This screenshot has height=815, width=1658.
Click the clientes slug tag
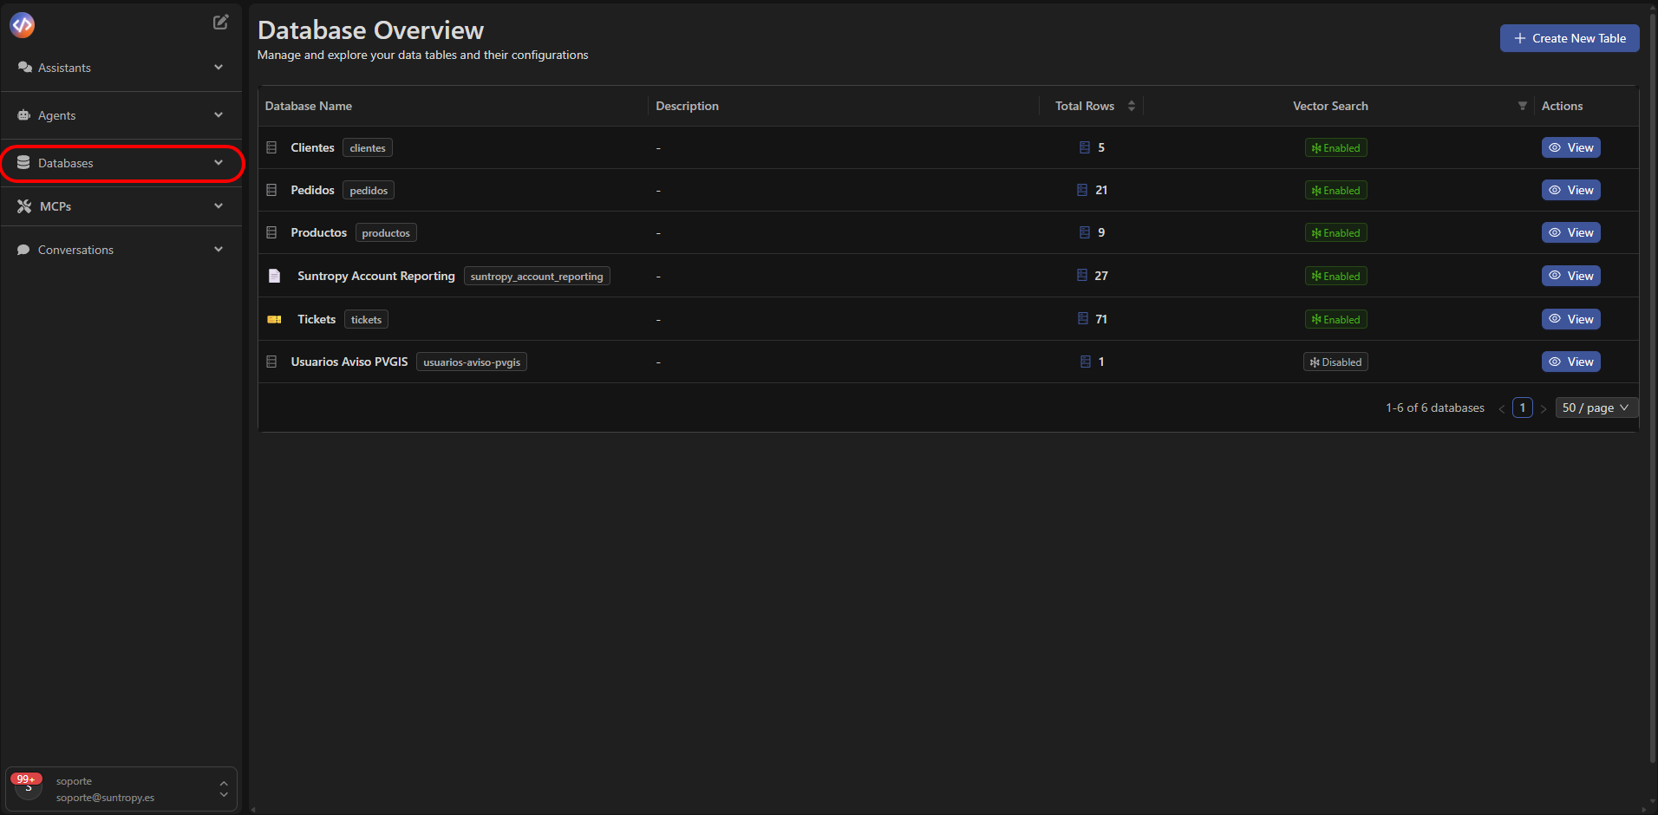[368, 148]
